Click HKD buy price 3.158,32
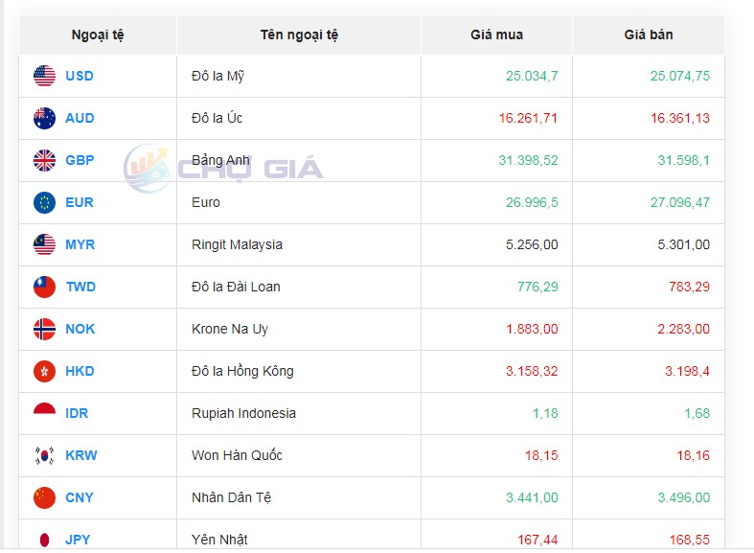This screenshot has height=553, width=754. coord(532,371)
